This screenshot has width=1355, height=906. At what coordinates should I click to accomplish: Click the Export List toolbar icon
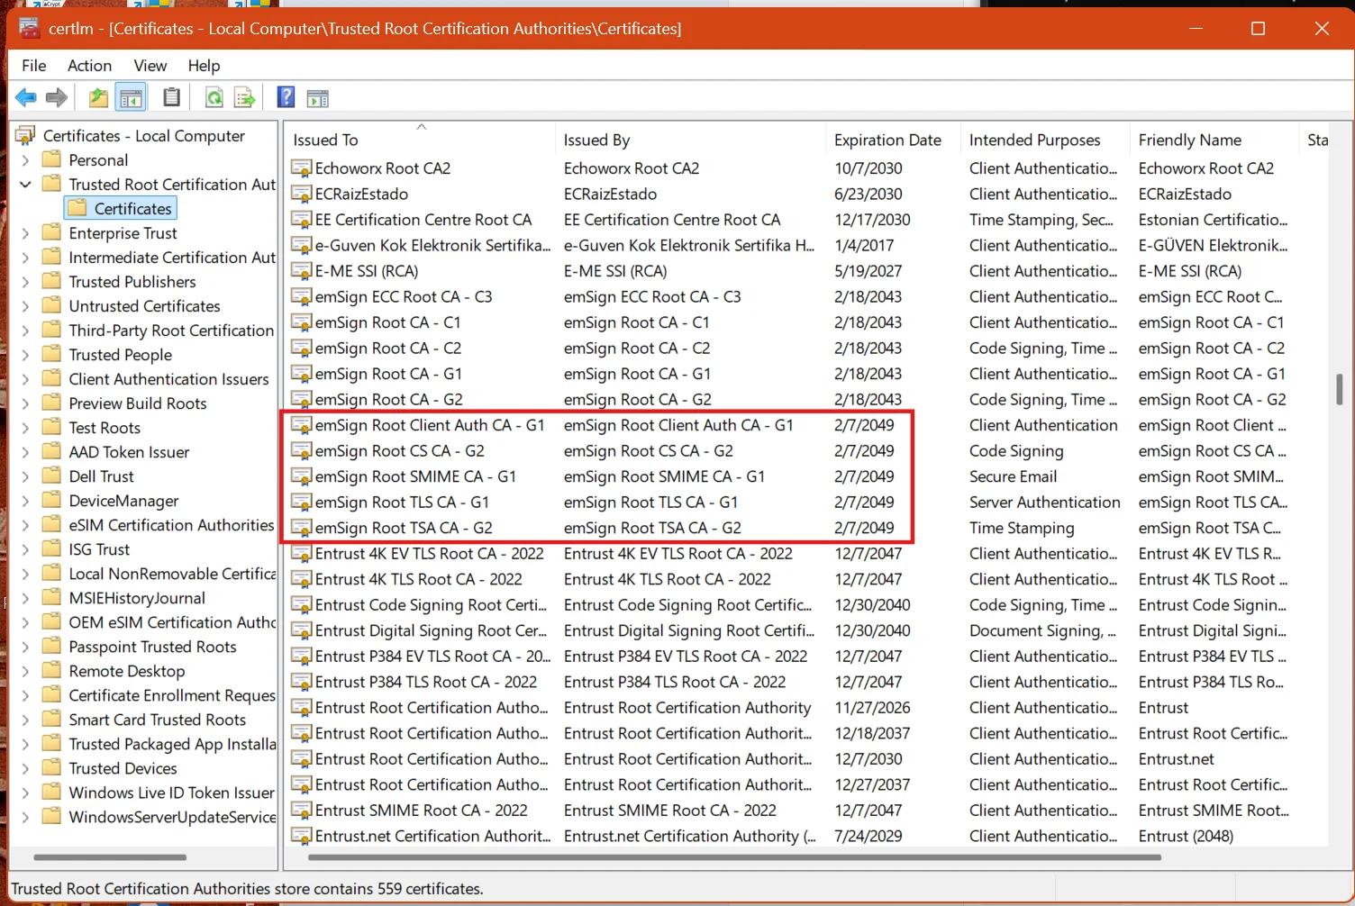(244, 97)
